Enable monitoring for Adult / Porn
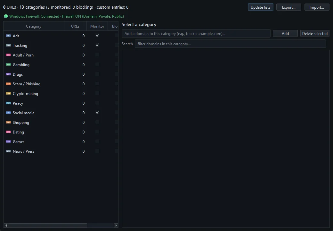This screenshot has width=333, height=231. [x=97, y=55]
